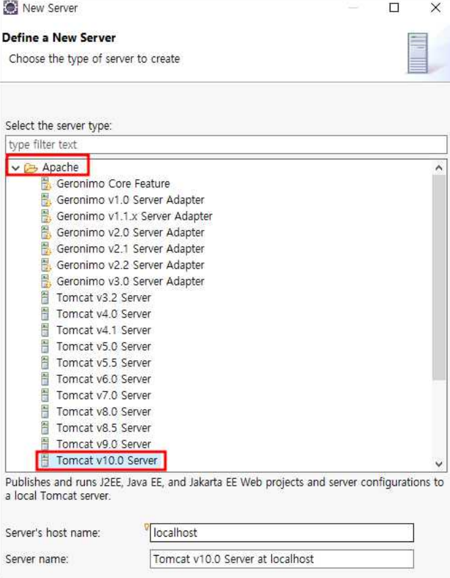
Task: Click the Eclipse icon in the title bar
Action: pos(10,7)
